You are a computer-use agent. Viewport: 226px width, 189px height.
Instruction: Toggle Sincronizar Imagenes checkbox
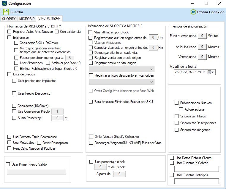point(177,130)
